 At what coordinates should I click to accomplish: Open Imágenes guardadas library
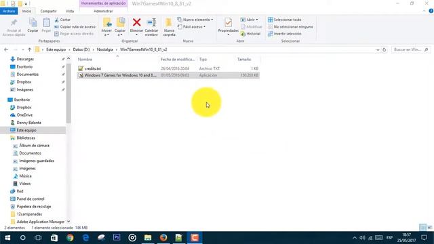[37, 161]
